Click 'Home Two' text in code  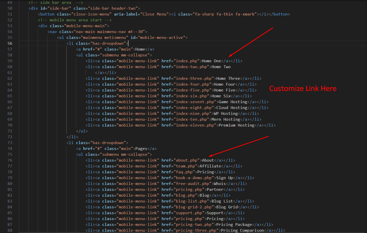[x=221, y=67]
